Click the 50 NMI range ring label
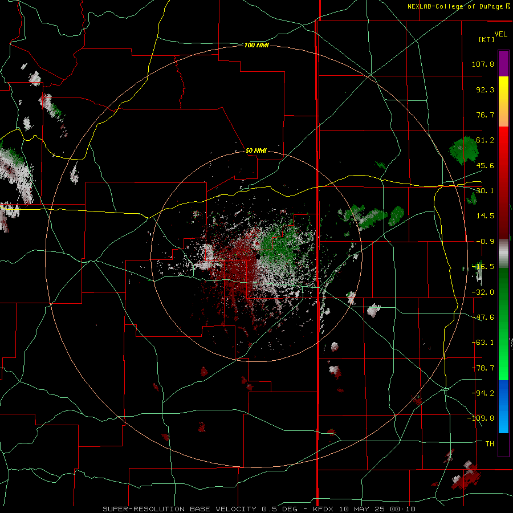 (x=256, y=151)
